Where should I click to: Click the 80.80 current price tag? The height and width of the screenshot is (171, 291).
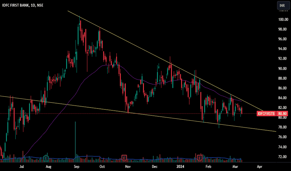point(283,113)
